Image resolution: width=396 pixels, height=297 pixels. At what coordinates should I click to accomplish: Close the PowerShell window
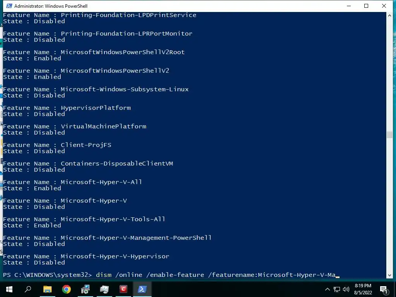pyautogui.click(x=384, y=6)
